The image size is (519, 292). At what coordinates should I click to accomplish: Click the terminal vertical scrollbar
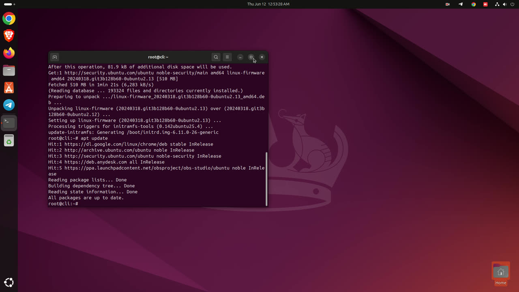[266, 179]
